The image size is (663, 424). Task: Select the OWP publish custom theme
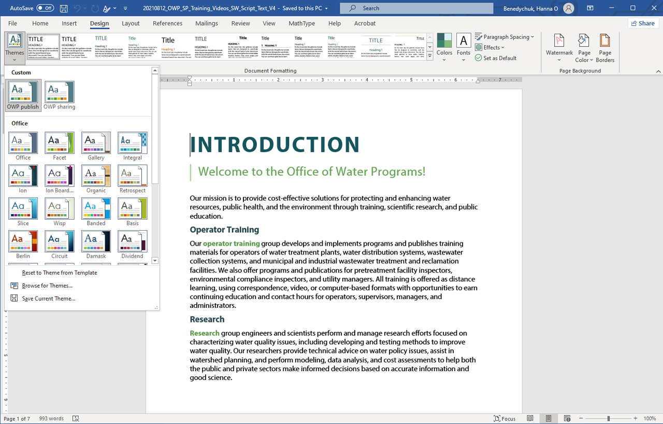pyautogui.click(x=23, y=96)
